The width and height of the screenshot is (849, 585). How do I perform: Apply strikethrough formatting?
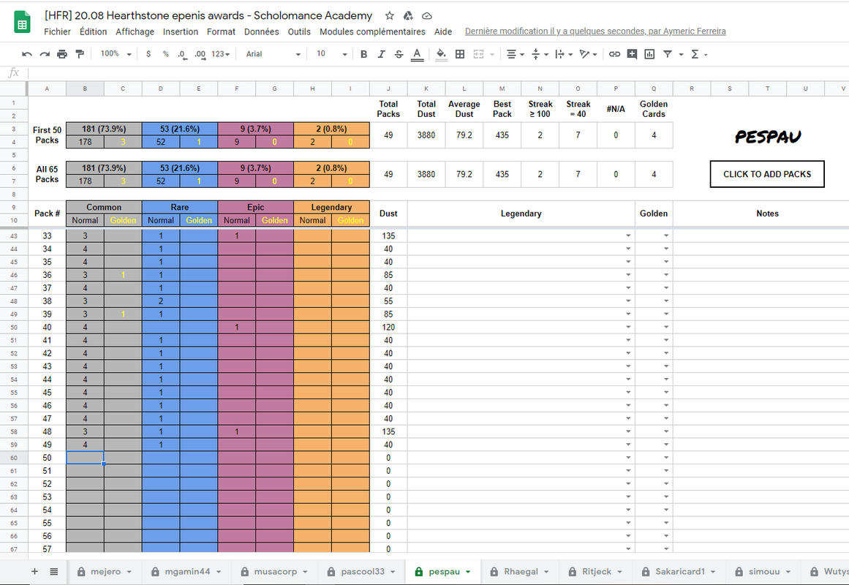coord(399,54)
